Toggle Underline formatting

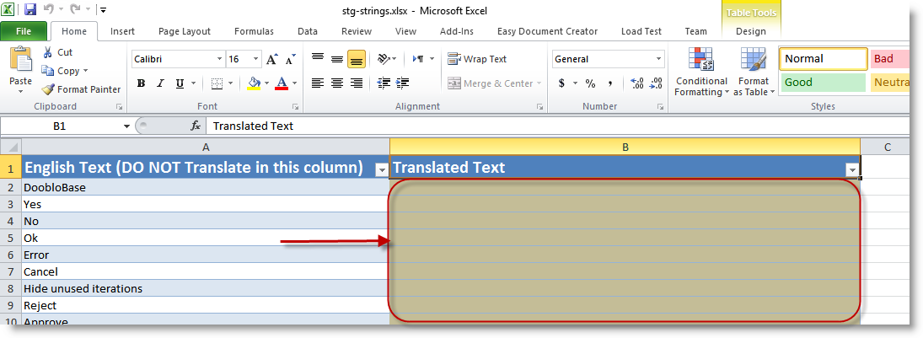pos(179,83)
